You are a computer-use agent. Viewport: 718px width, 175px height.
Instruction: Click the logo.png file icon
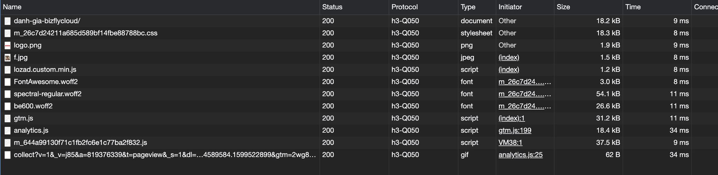tap(8, 45)
